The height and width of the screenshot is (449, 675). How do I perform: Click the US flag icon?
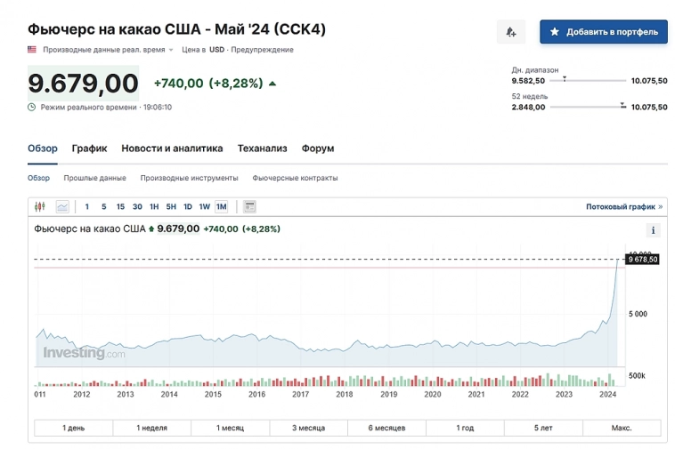coord(32,50)
